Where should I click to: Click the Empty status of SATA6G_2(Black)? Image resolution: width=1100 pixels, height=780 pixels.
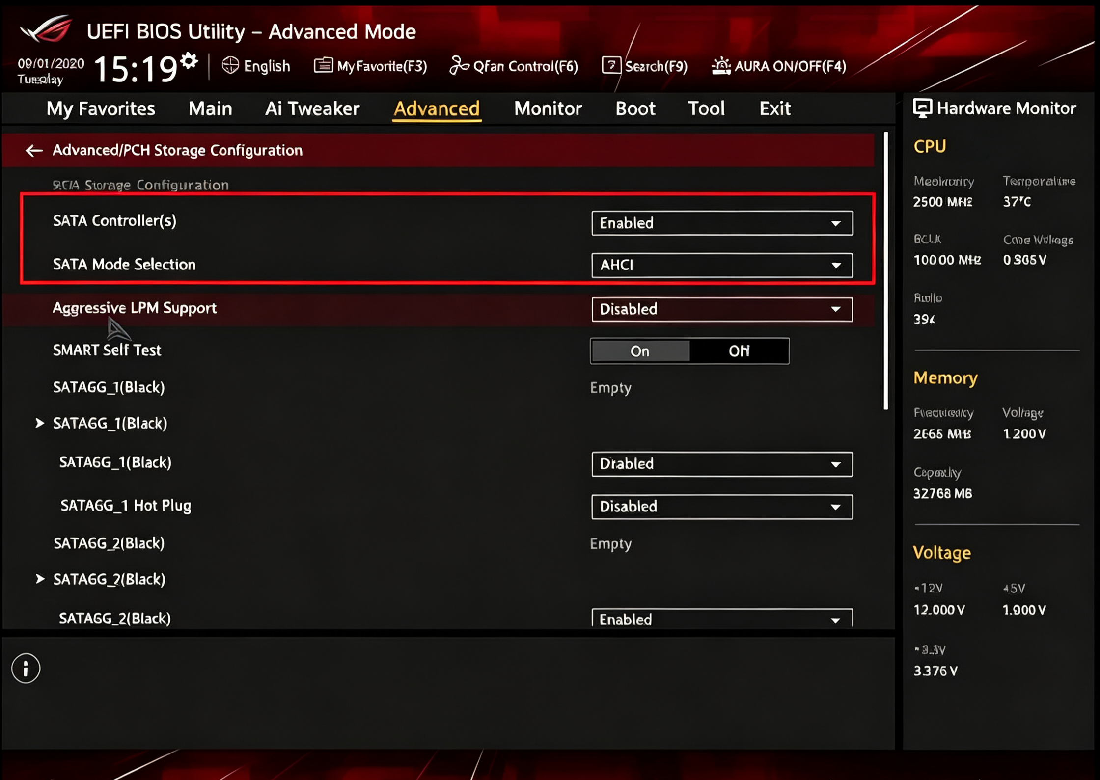[x=610, y=544]
